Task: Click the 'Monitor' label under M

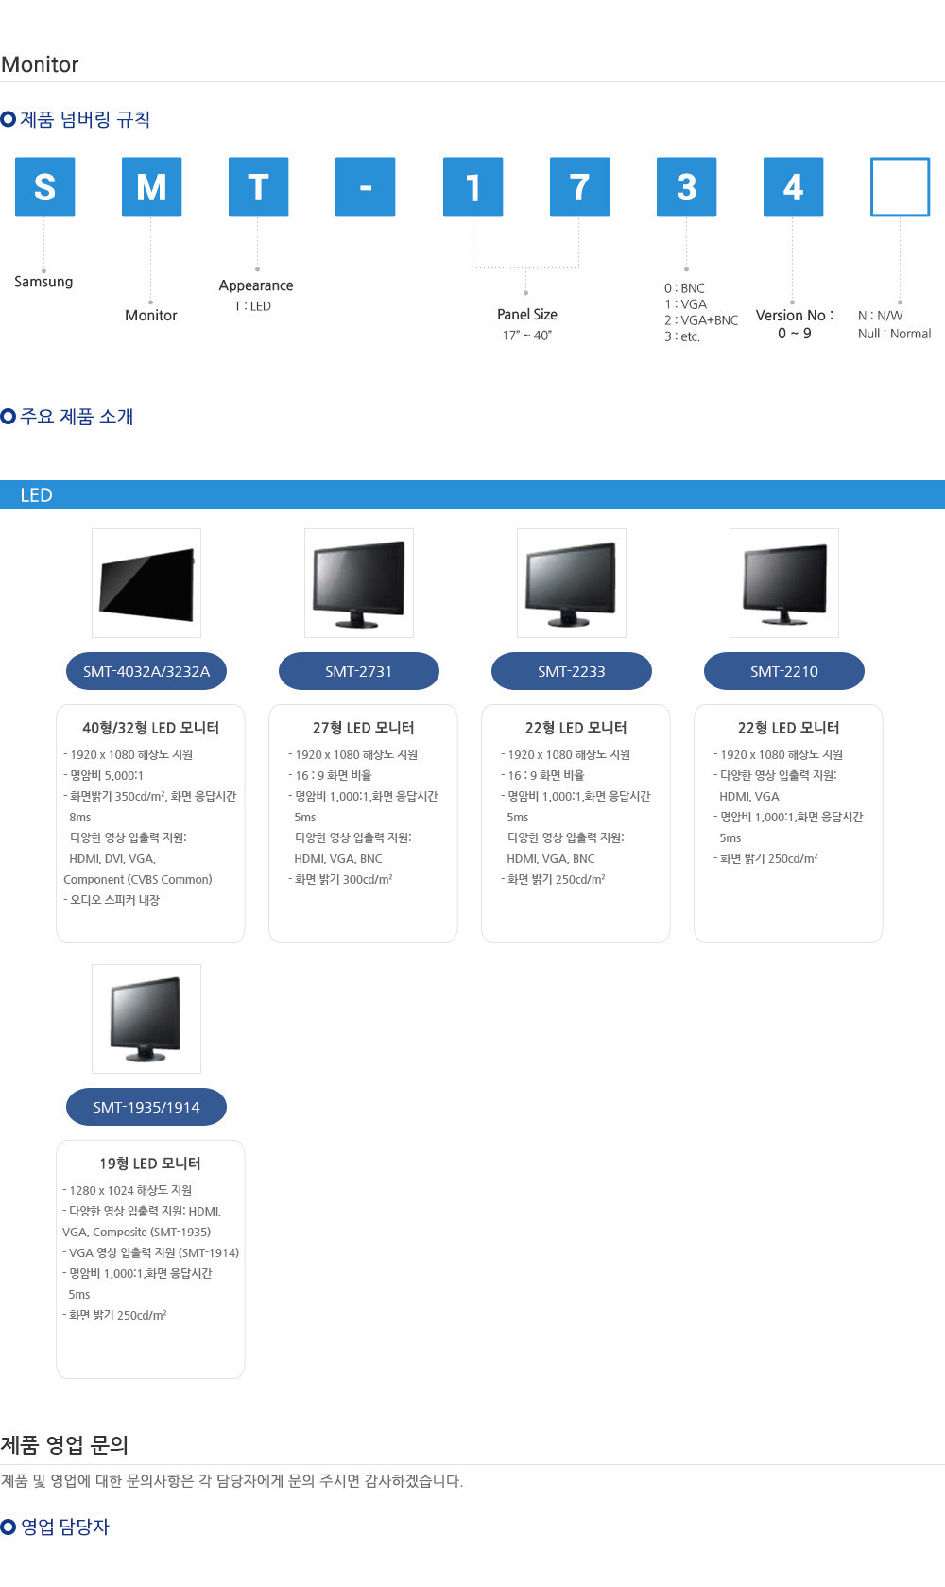Action: click(151, 316)
